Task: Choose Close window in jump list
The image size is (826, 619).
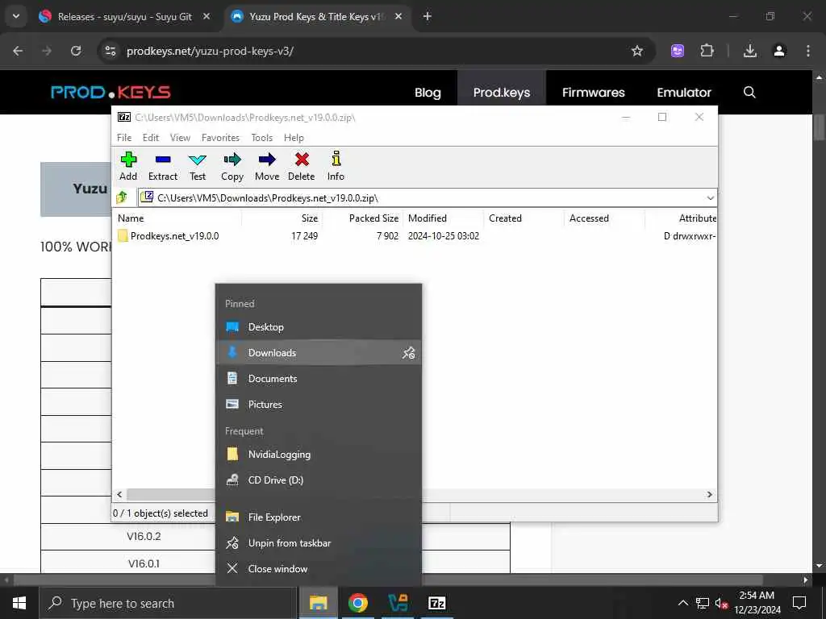Action: (319, 568)
